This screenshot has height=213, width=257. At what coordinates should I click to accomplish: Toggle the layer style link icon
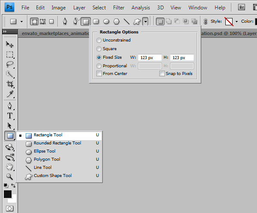(x=205, y=21)
